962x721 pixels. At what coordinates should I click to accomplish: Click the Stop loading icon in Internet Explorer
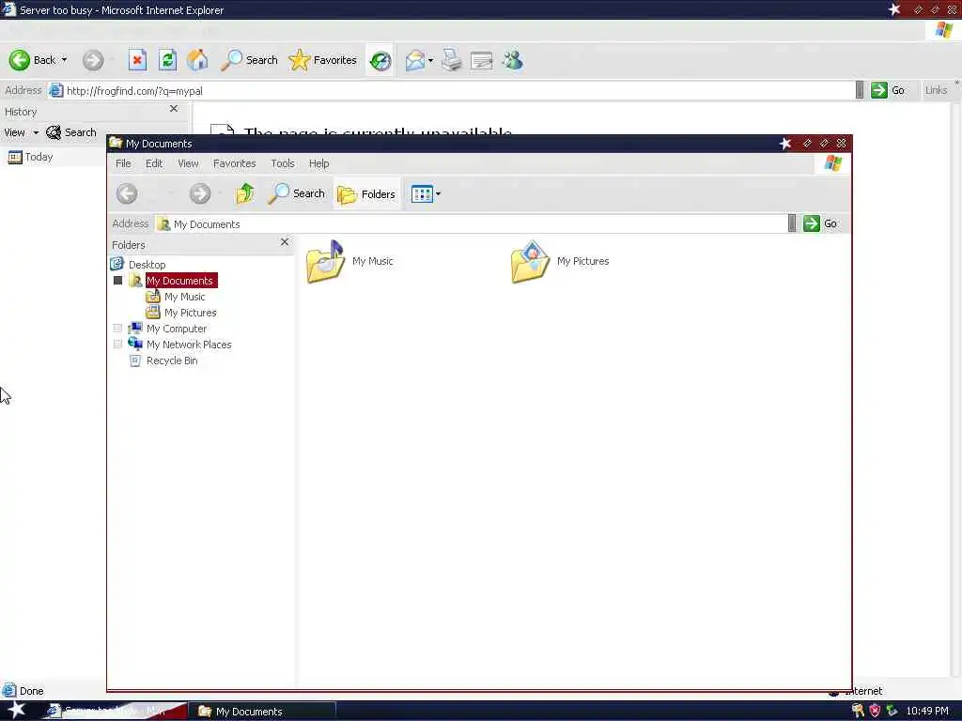click(x=137, y=60)
